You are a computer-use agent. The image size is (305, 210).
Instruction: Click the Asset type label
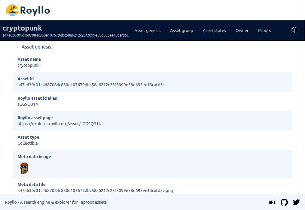point(28,137)
